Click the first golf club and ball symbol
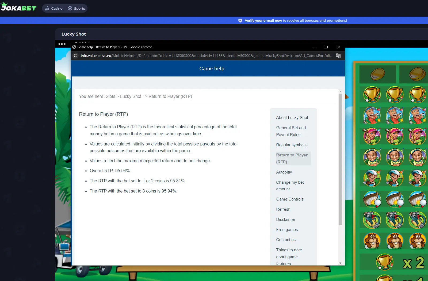This screenshot has width=428, height=281. [x=372, y=199]
